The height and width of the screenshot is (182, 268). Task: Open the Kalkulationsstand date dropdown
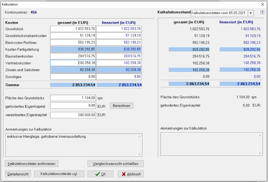[251, 13]
